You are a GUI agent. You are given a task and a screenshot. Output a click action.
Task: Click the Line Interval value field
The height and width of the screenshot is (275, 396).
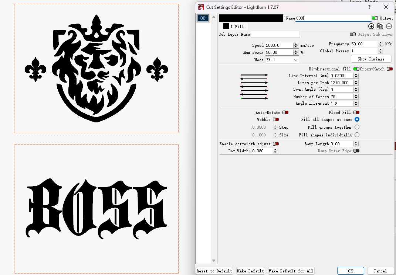[x=342, y=76]
